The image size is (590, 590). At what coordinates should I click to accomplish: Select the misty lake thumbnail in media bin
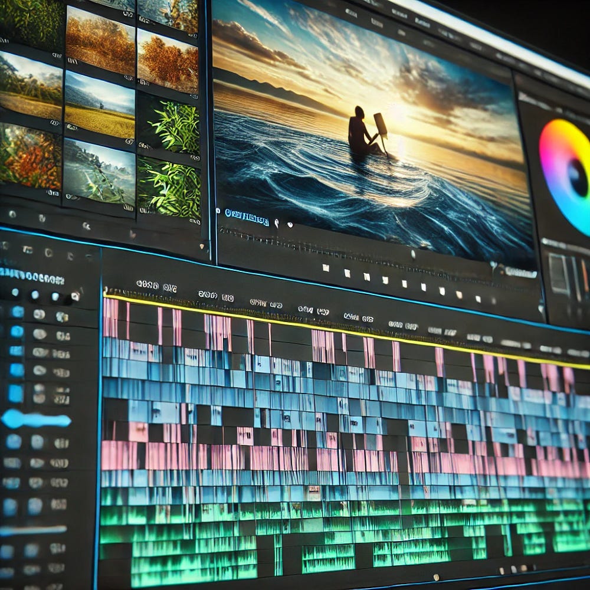point(99,173)
